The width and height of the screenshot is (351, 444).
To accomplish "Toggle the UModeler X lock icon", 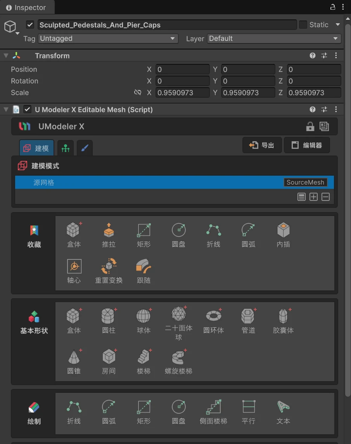I will pyautogui.click(x=310, y=126).
